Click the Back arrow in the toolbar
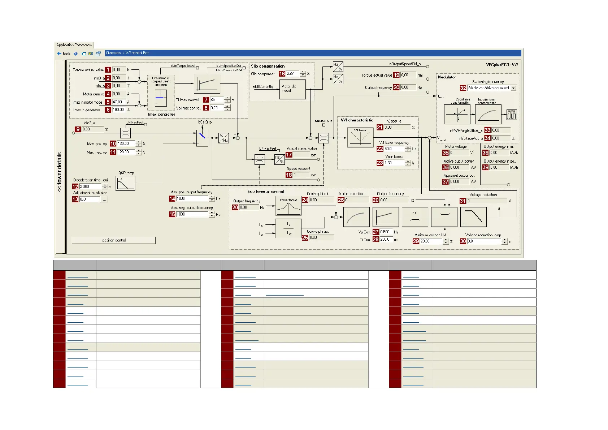 point(63,53)
